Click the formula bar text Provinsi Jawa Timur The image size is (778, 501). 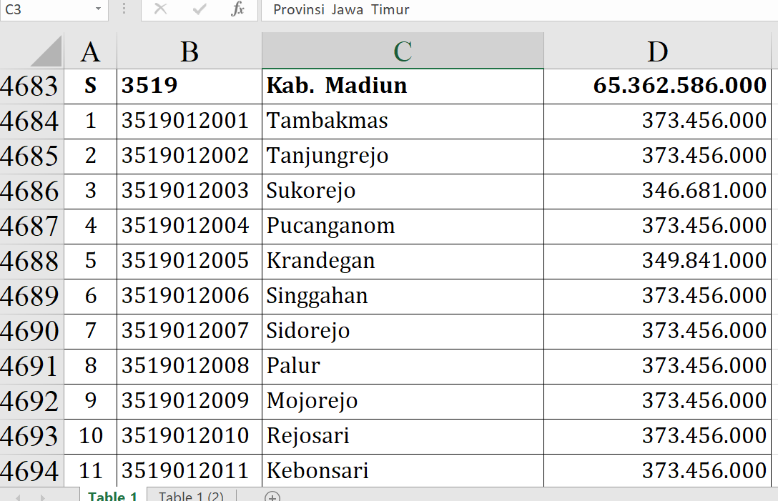[341, 10]
